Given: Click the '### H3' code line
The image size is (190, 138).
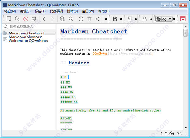Looking at the screenshot, I should 66,87.
